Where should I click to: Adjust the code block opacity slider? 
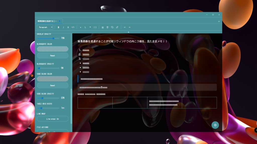pyautogui.click(x=48, y=98)
